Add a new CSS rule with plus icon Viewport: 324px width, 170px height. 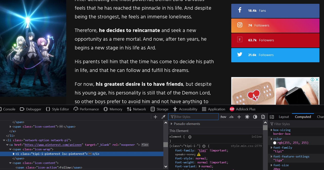pyautogui.click(x=239, y=117)
